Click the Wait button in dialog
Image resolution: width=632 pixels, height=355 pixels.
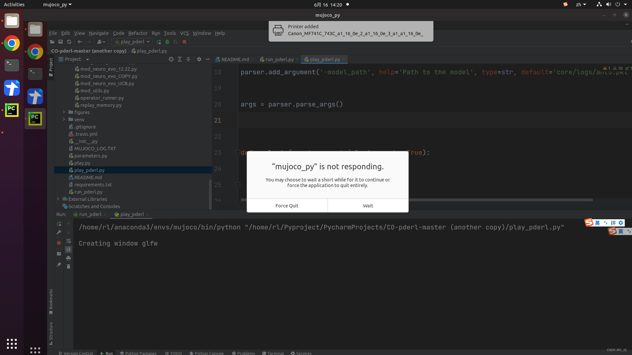368,206
